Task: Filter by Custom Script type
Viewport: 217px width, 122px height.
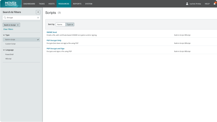Action: pyautogui.click(x=11, y=44)
